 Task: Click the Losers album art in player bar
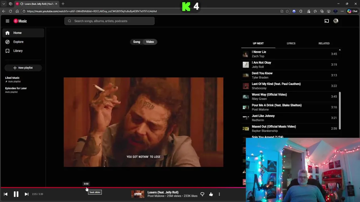(138, 194)
